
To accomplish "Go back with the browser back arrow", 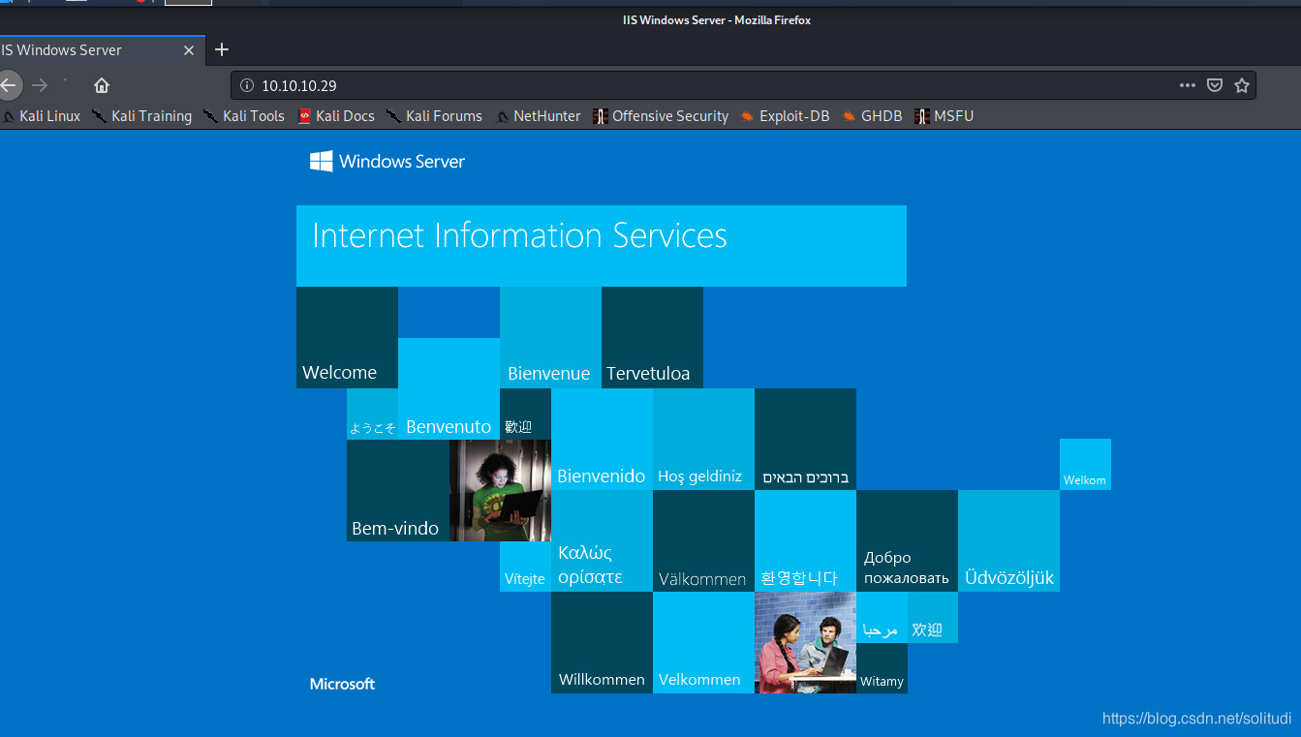I will point(8,85).
